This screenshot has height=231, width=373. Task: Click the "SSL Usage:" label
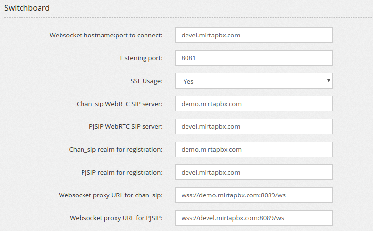pyautogui.click(x=146, y=81)
